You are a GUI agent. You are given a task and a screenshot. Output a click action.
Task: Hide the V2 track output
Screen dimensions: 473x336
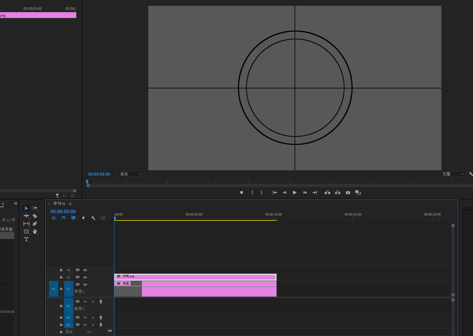pyautogui.click(x=85, y=277)
